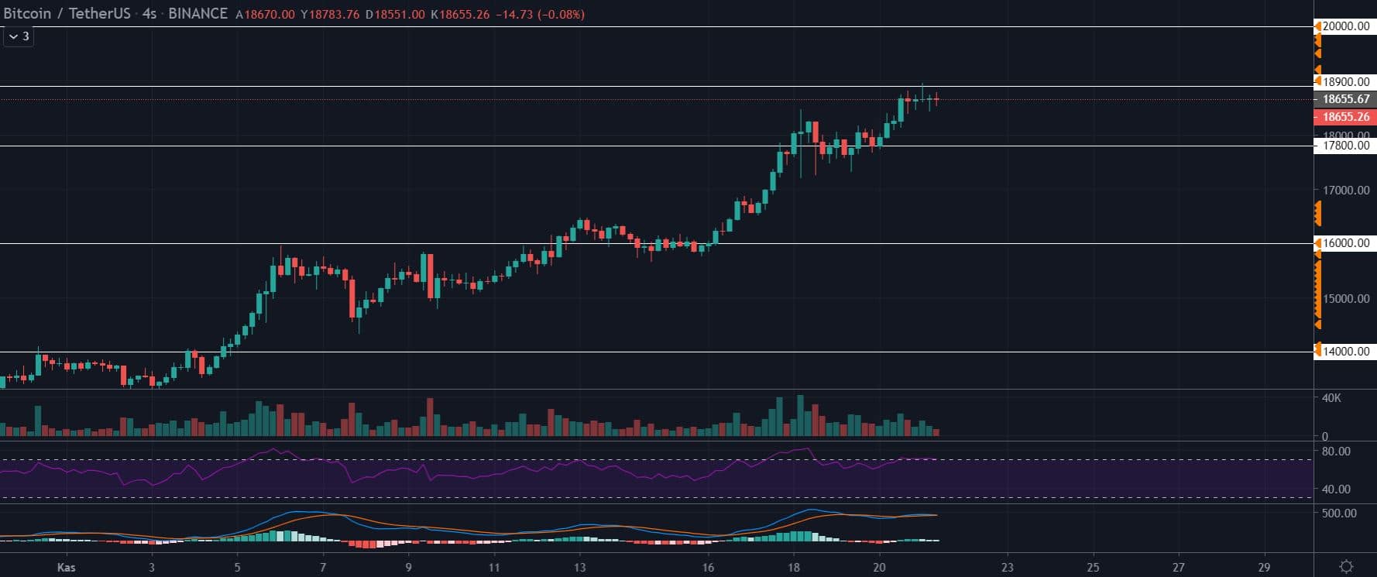Click the Kas month label on time axis
Image resolution: width=1377 pixels, height=577 pixels.
(x=66, y=567)
